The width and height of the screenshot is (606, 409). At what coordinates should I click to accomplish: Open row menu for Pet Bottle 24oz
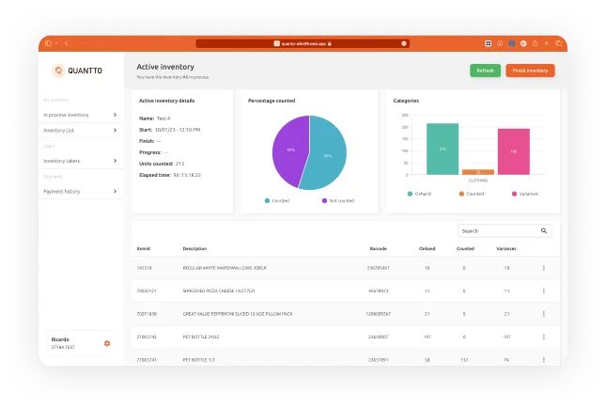click(x=544, y=337)
